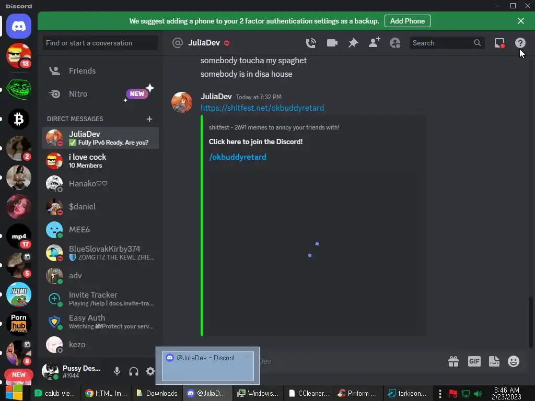Switch to HTML Chrome taskbar window
The height and width of the screenshot is (401, 535).
pyautogui.click(x=106, y=393)
